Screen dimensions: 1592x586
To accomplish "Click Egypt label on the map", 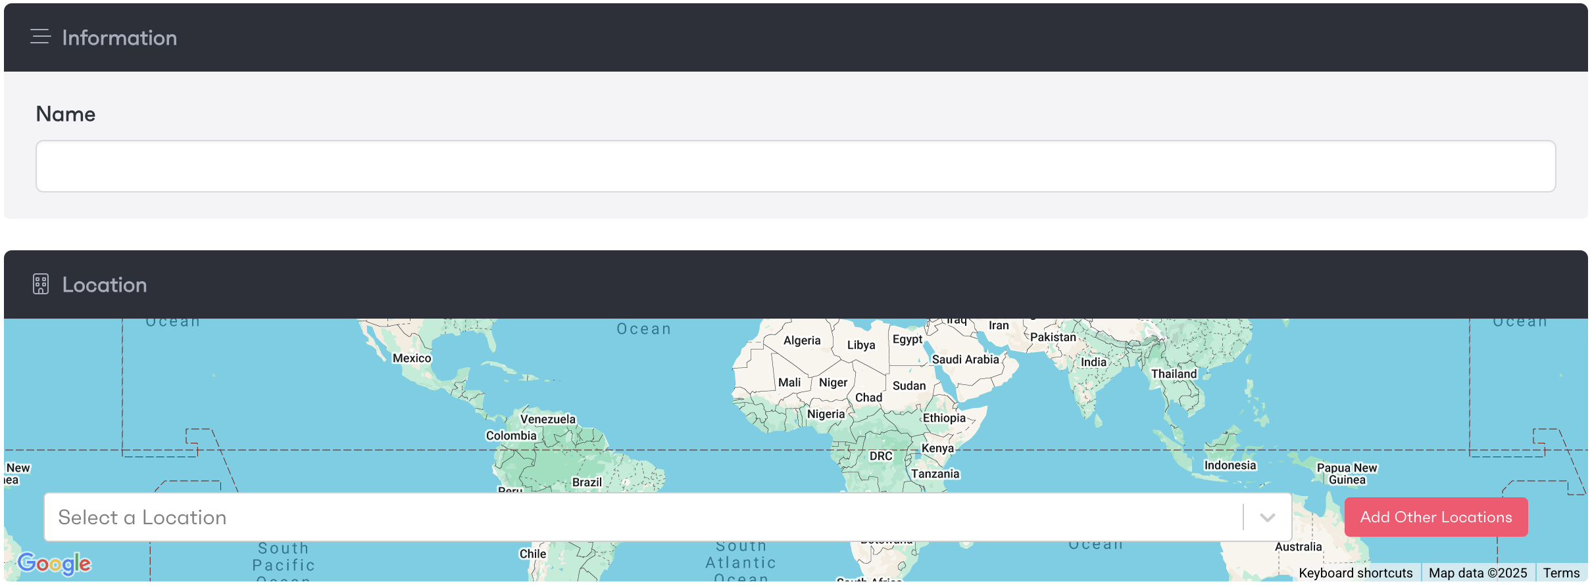I will 907,339.
